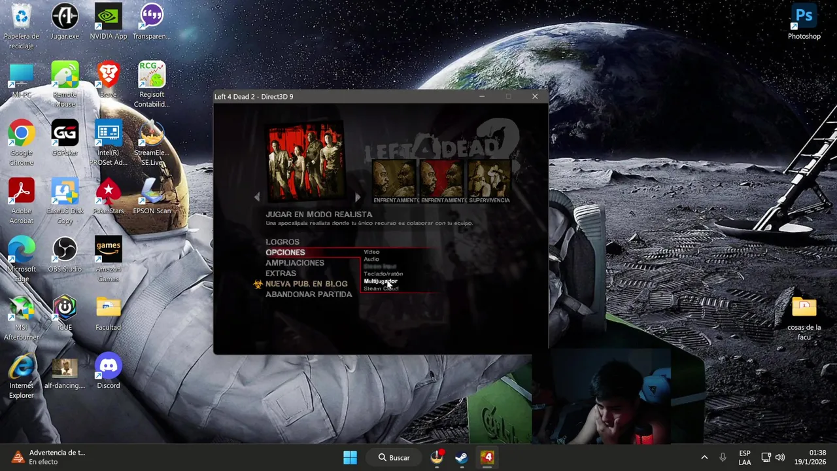Open the Remote Mouse shortcut
The height and width of the screenshot is (471, 837).
(x=65, y=85)
